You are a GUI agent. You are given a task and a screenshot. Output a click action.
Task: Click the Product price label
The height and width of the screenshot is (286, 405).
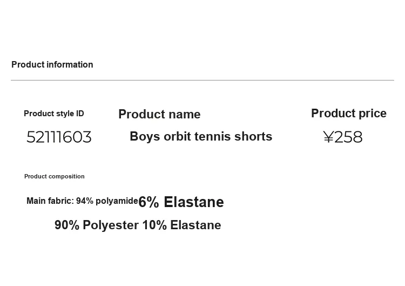pyautogui.click(x=349, y=114)
